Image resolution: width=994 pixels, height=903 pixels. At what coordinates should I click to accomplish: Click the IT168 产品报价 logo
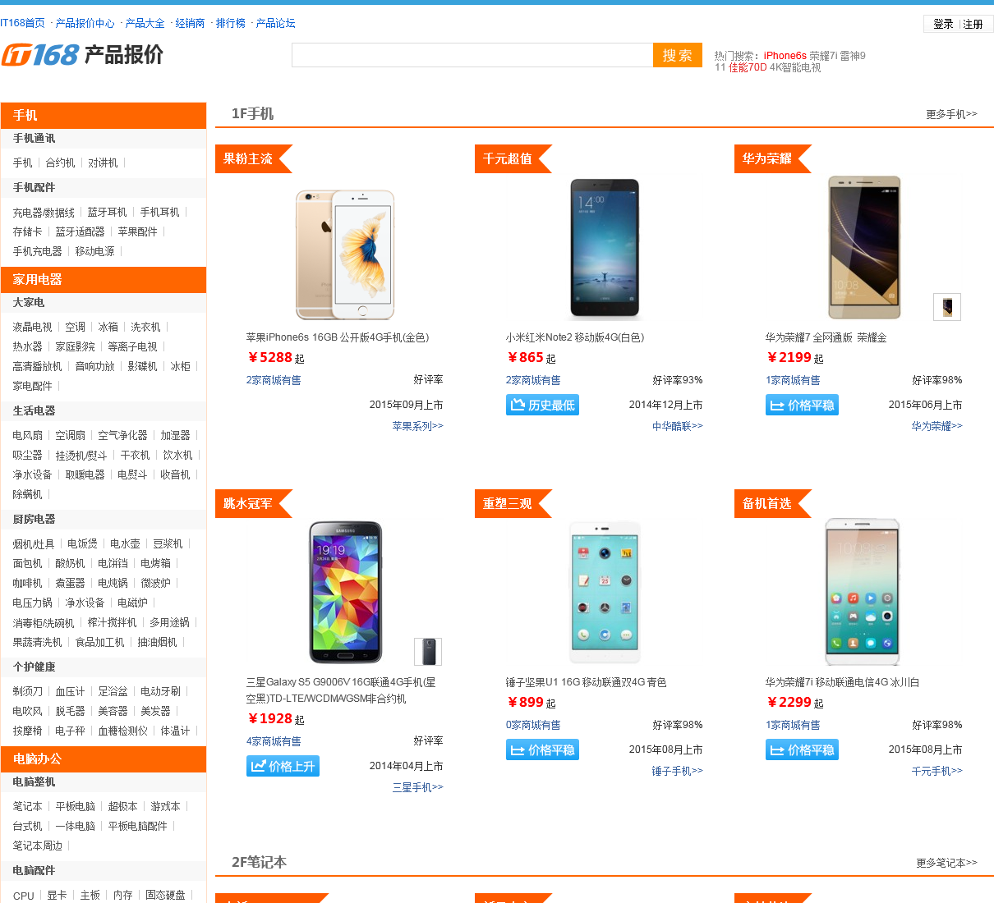(82, 55)
